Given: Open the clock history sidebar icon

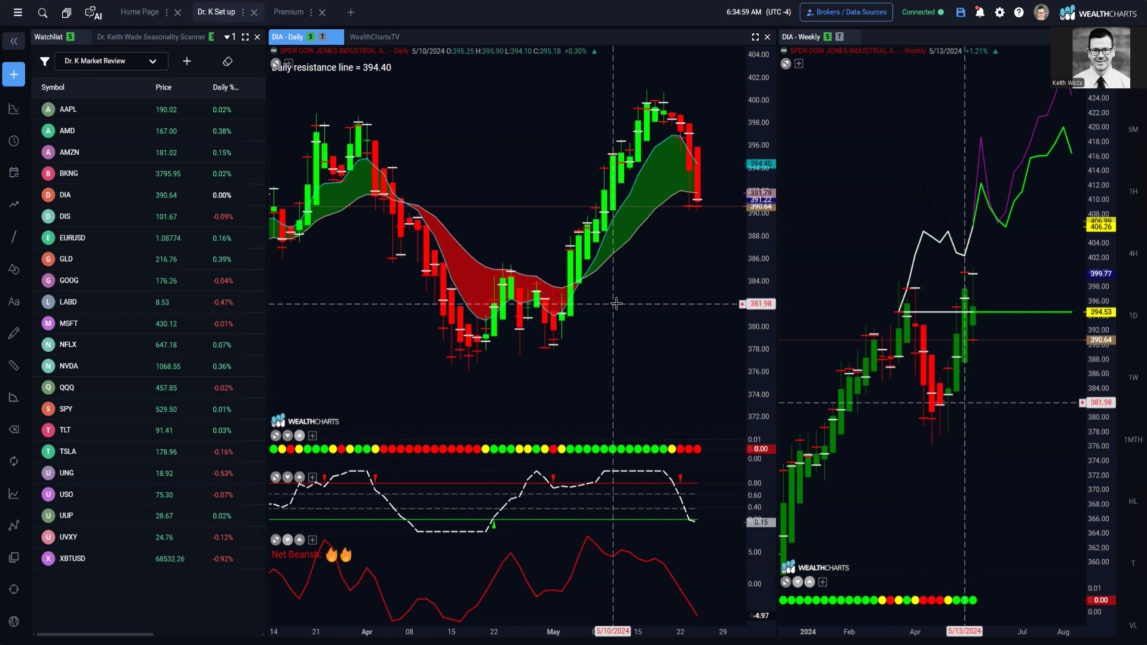Looking at the screenshot, I should [x=14, y=141].
